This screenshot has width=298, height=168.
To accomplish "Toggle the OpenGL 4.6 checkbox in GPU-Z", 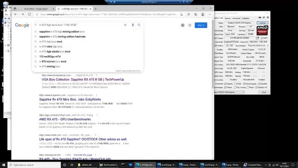I will pos(257,87).
